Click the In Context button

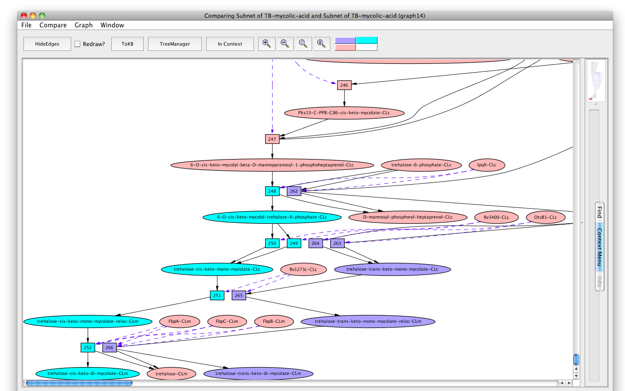click(230, 44)
